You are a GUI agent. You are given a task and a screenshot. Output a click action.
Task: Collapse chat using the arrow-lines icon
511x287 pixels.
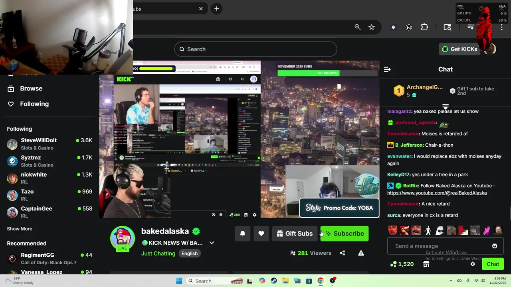(x=387, y=69)
